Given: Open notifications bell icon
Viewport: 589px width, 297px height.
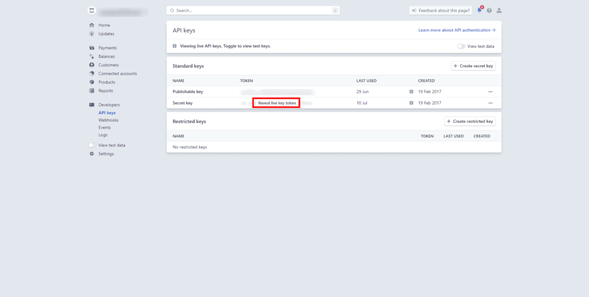Looking at the screenshot, I should point(480,10).
